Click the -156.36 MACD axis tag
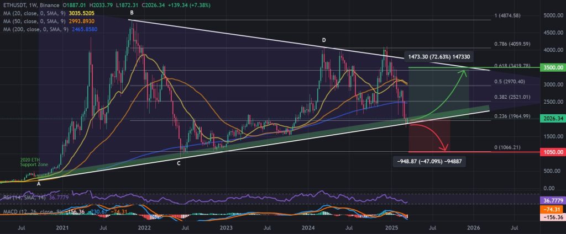This screenshot has width=566, height=234. tap(553, 218)
